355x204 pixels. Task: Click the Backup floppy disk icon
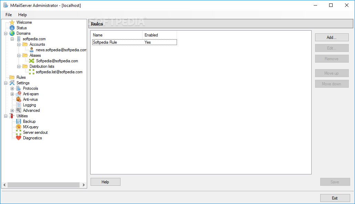(x=19, y=121)
